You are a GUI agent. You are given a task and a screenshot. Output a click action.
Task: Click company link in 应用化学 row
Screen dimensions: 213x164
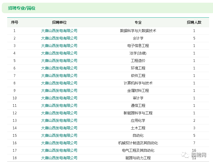[x=59, y=121]
